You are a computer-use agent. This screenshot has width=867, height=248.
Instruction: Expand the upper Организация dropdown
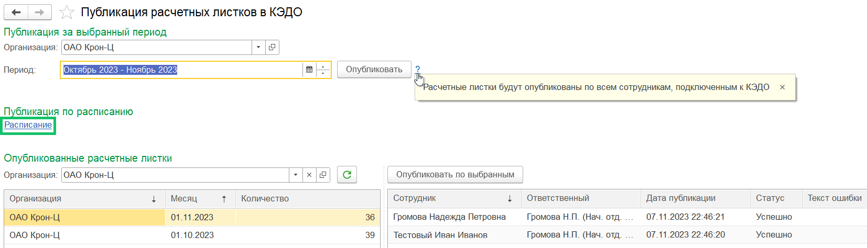tap(258, 47)
